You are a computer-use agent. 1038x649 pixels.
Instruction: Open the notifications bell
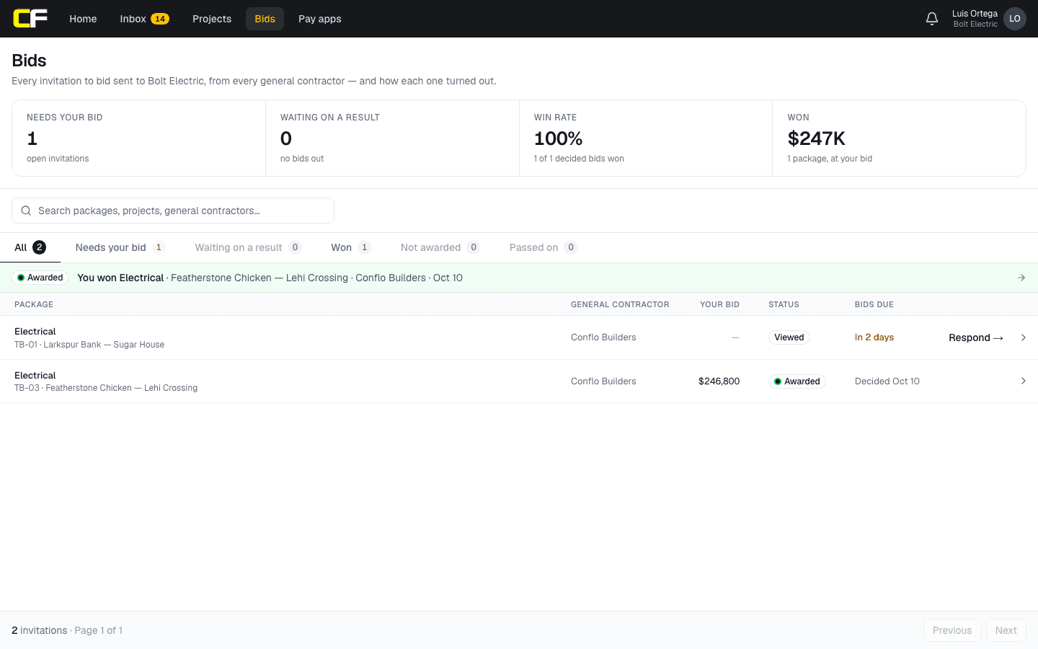click(x=932, y=19)
